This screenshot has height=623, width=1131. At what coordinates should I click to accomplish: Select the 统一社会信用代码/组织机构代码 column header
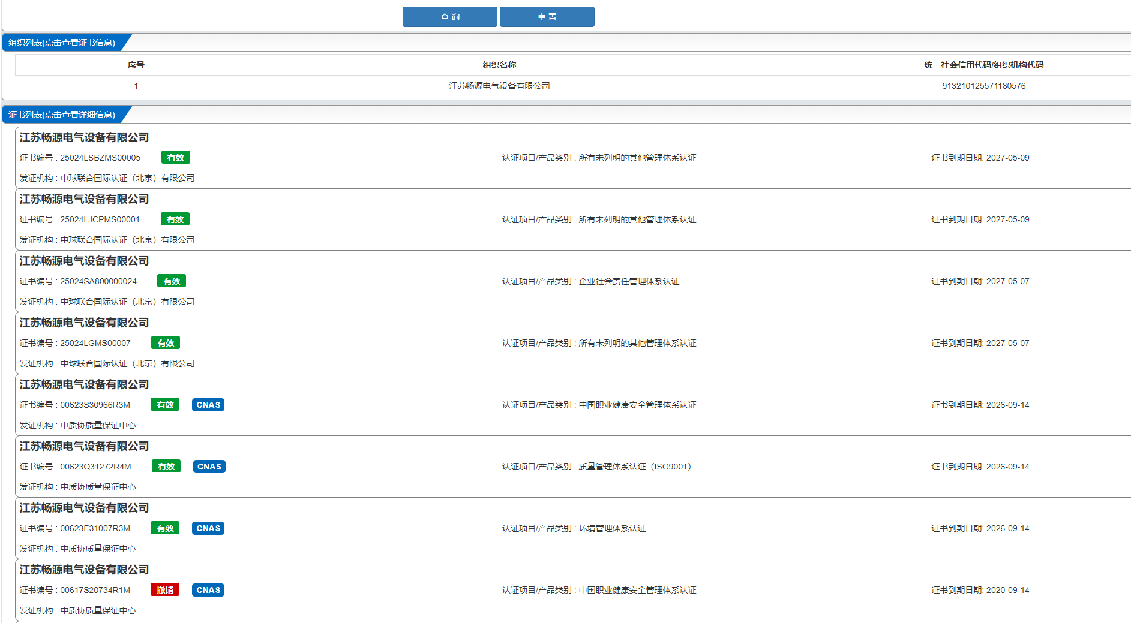(x=983, y=65)
